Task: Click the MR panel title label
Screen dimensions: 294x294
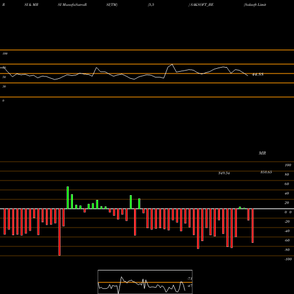Action: 262,153
